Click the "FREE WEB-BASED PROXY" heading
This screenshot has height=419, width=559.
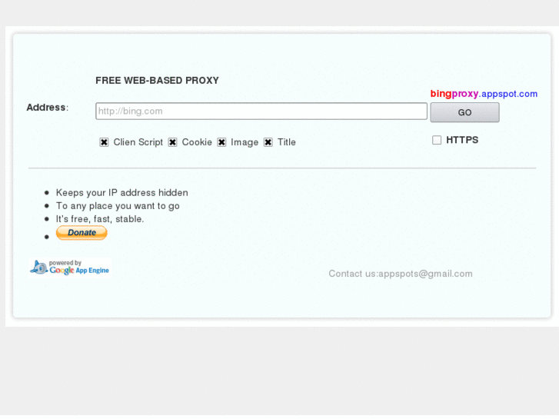(x=157, y=81)
